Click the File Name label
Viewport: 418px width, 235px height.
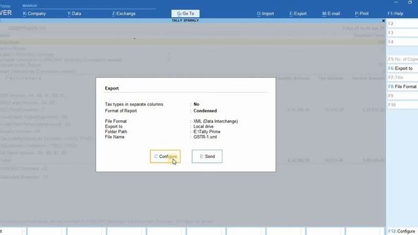coord(115,137)
